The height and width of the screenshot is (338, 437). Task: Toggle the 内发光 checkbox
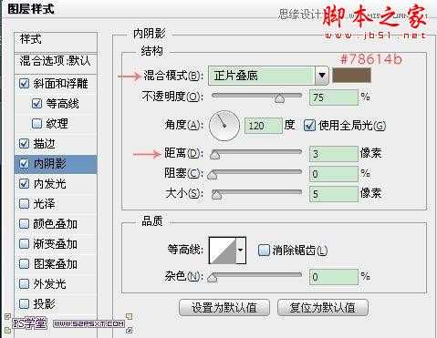pos(25,183)
